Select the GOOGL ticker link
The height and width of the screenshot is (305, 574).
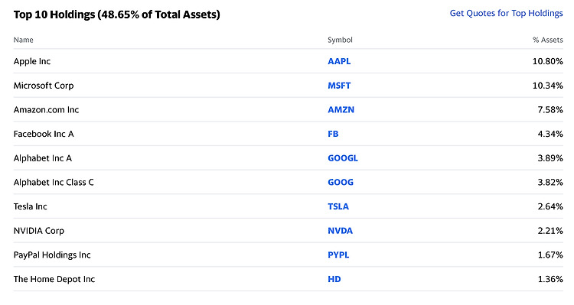coord(343,158)
